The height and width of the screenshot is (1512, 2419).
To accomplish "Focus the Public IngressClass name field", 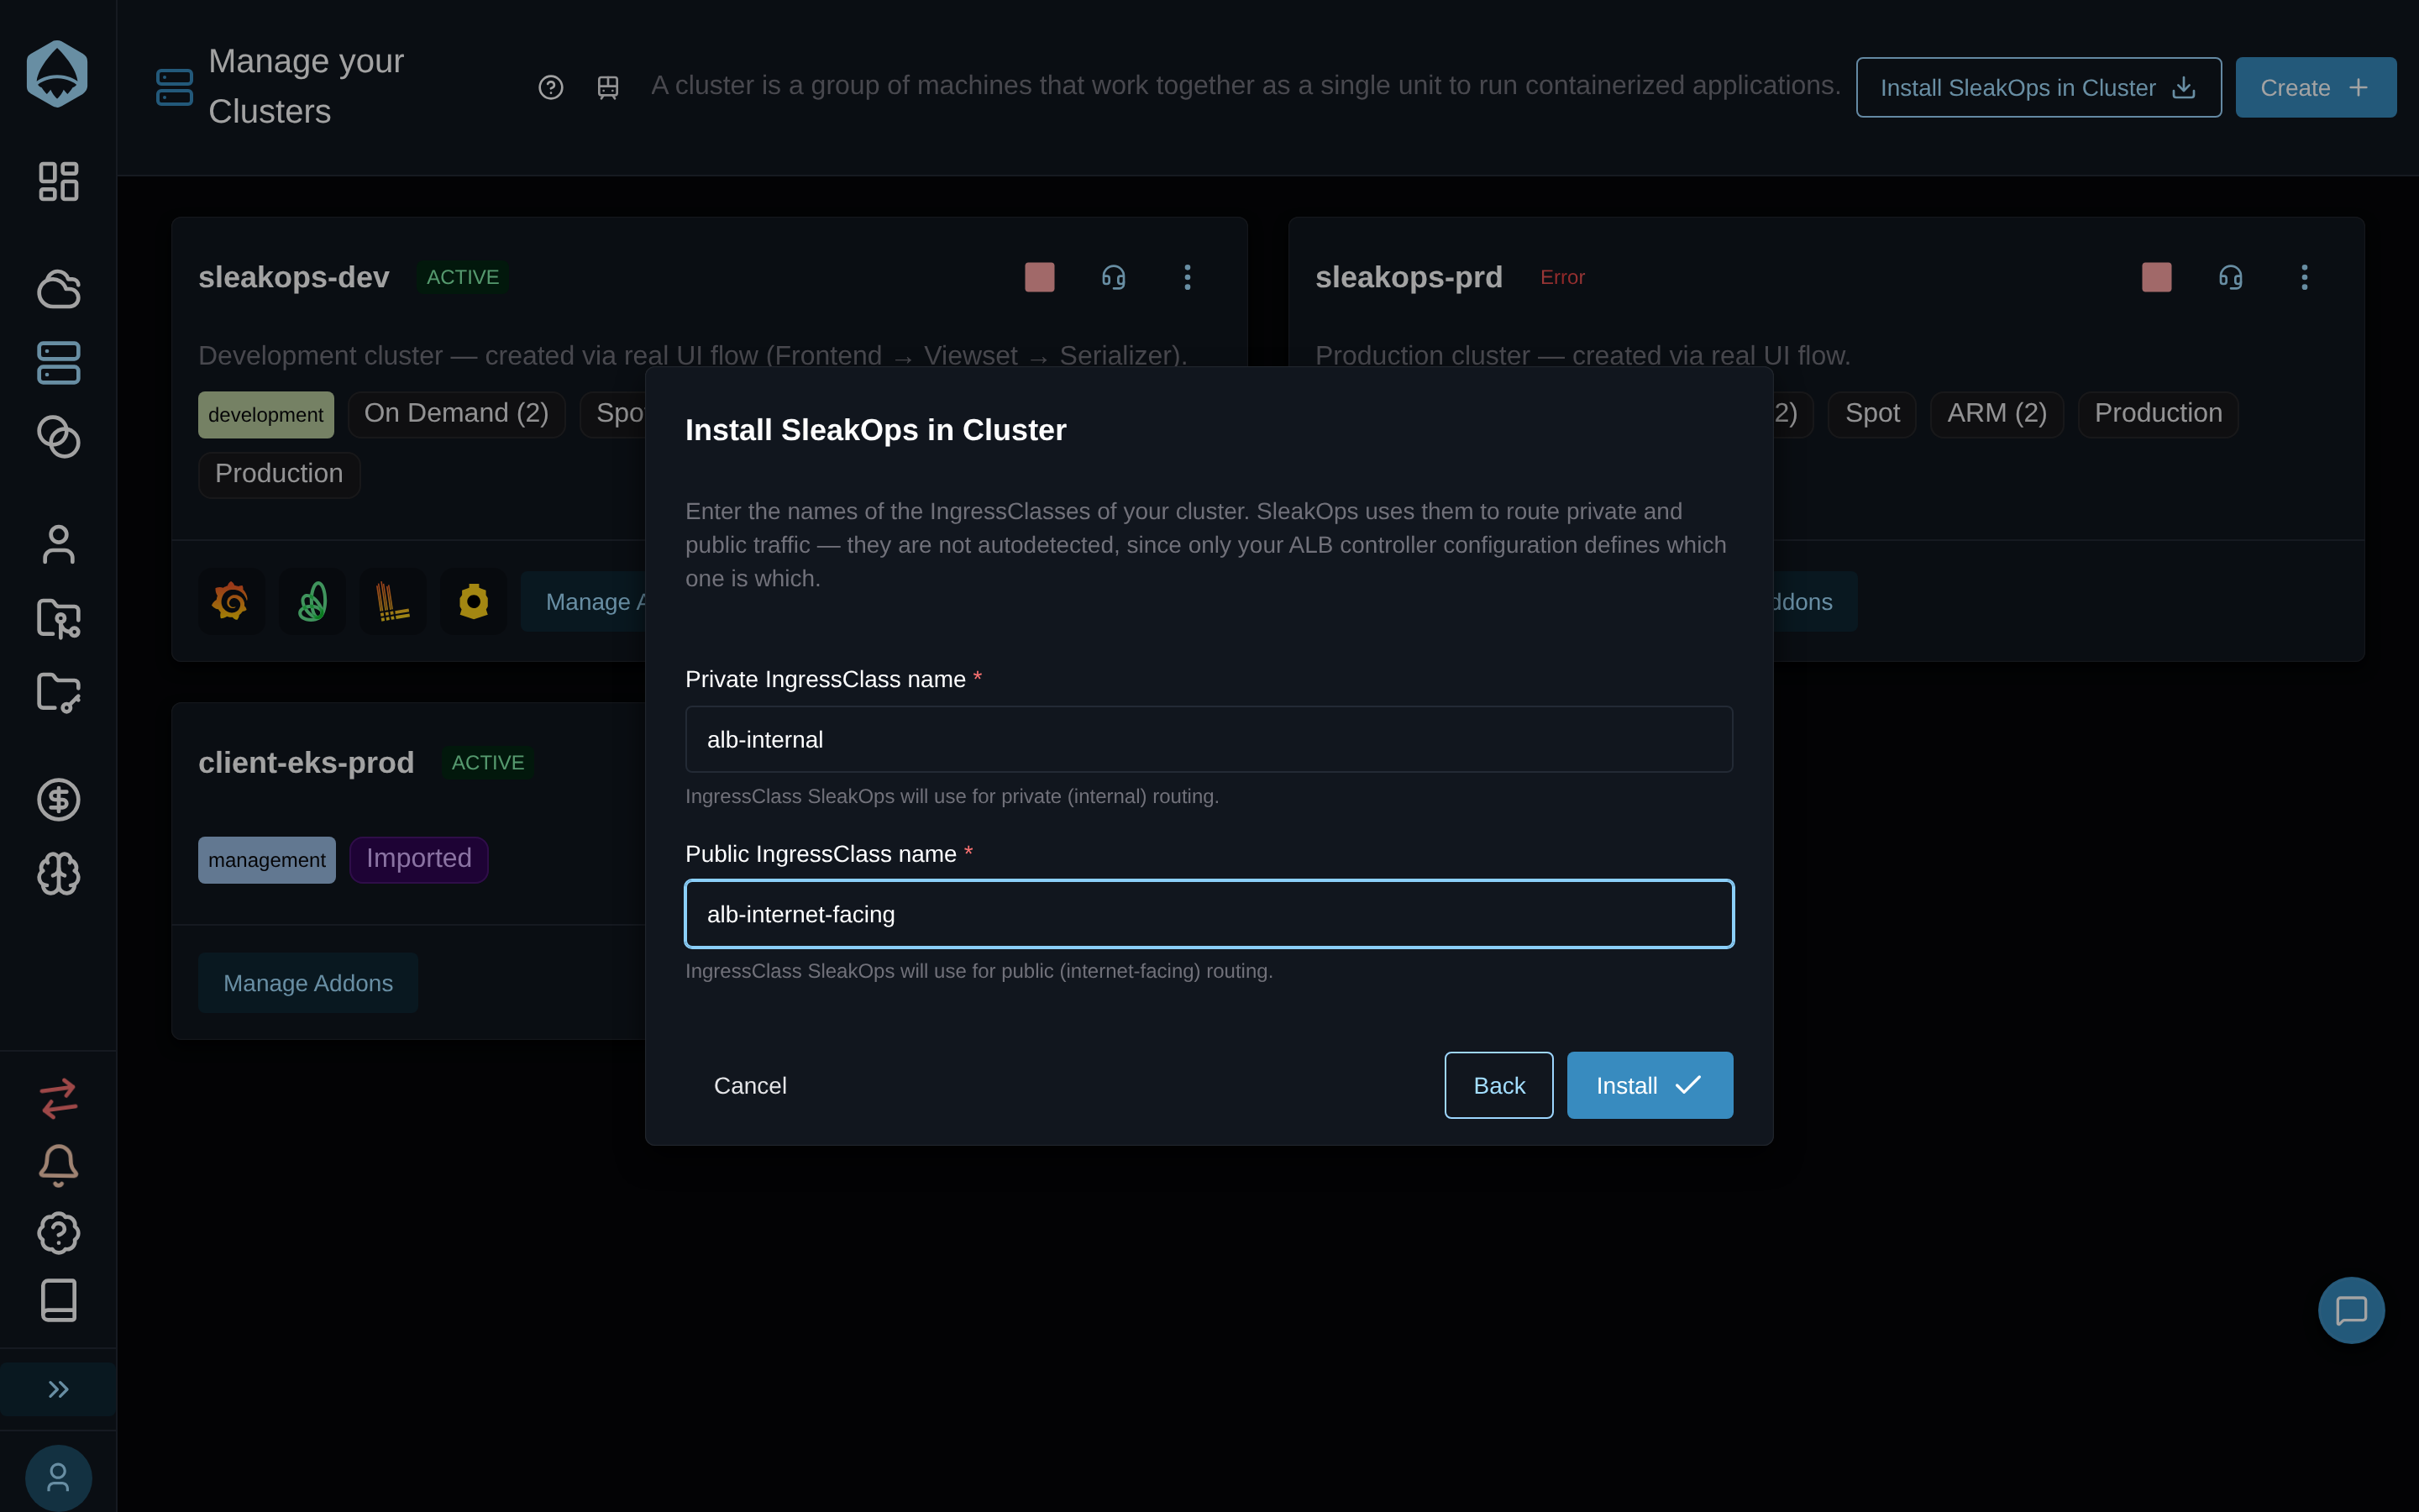I will [1209, 914].
